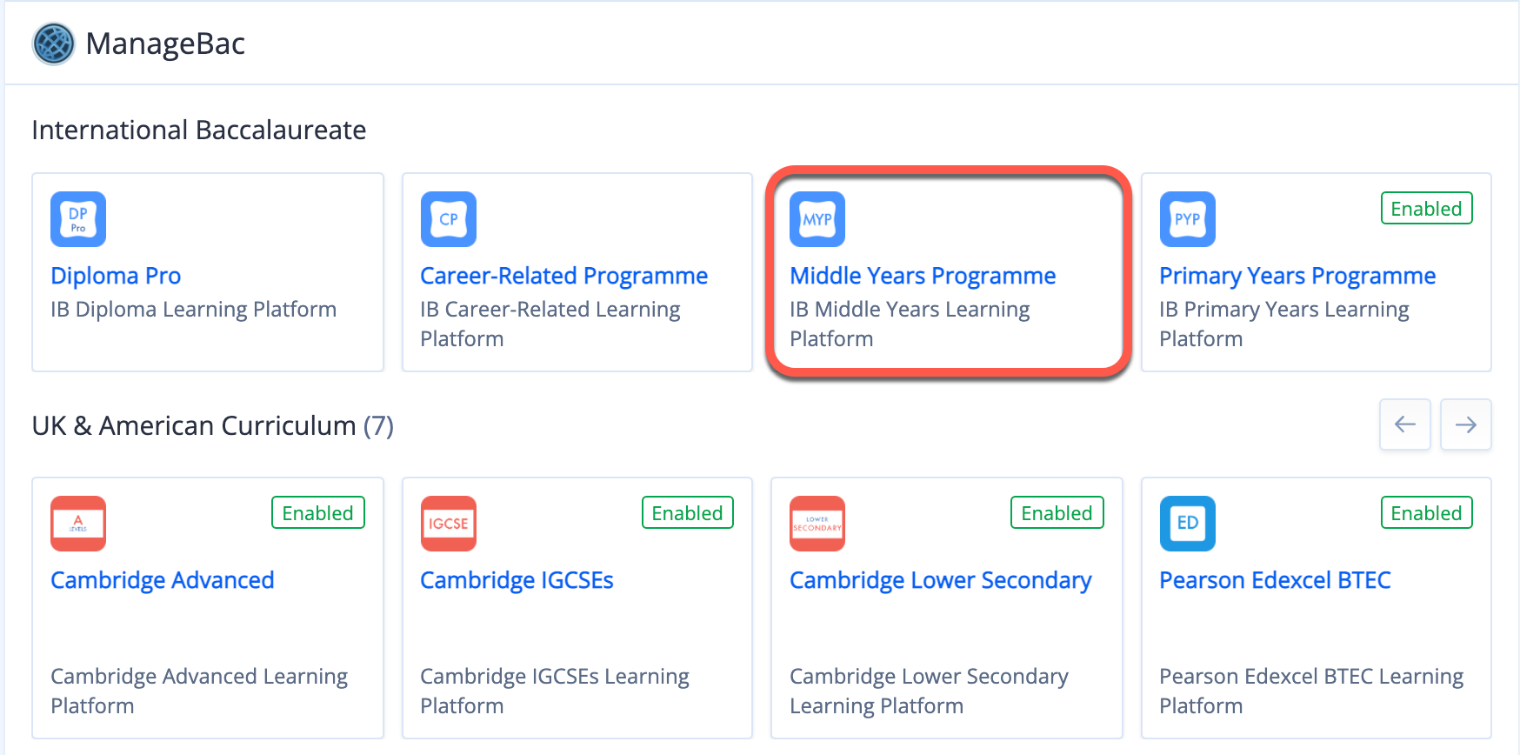The width and height of the screenshot is (1520, 755).
Task: Open Career-Related Programme link
Action: point(563,276)
